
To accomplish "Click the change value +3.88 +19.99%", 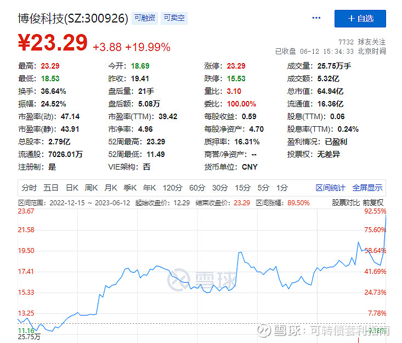I will pyautogui.click(x=132, y=47).
